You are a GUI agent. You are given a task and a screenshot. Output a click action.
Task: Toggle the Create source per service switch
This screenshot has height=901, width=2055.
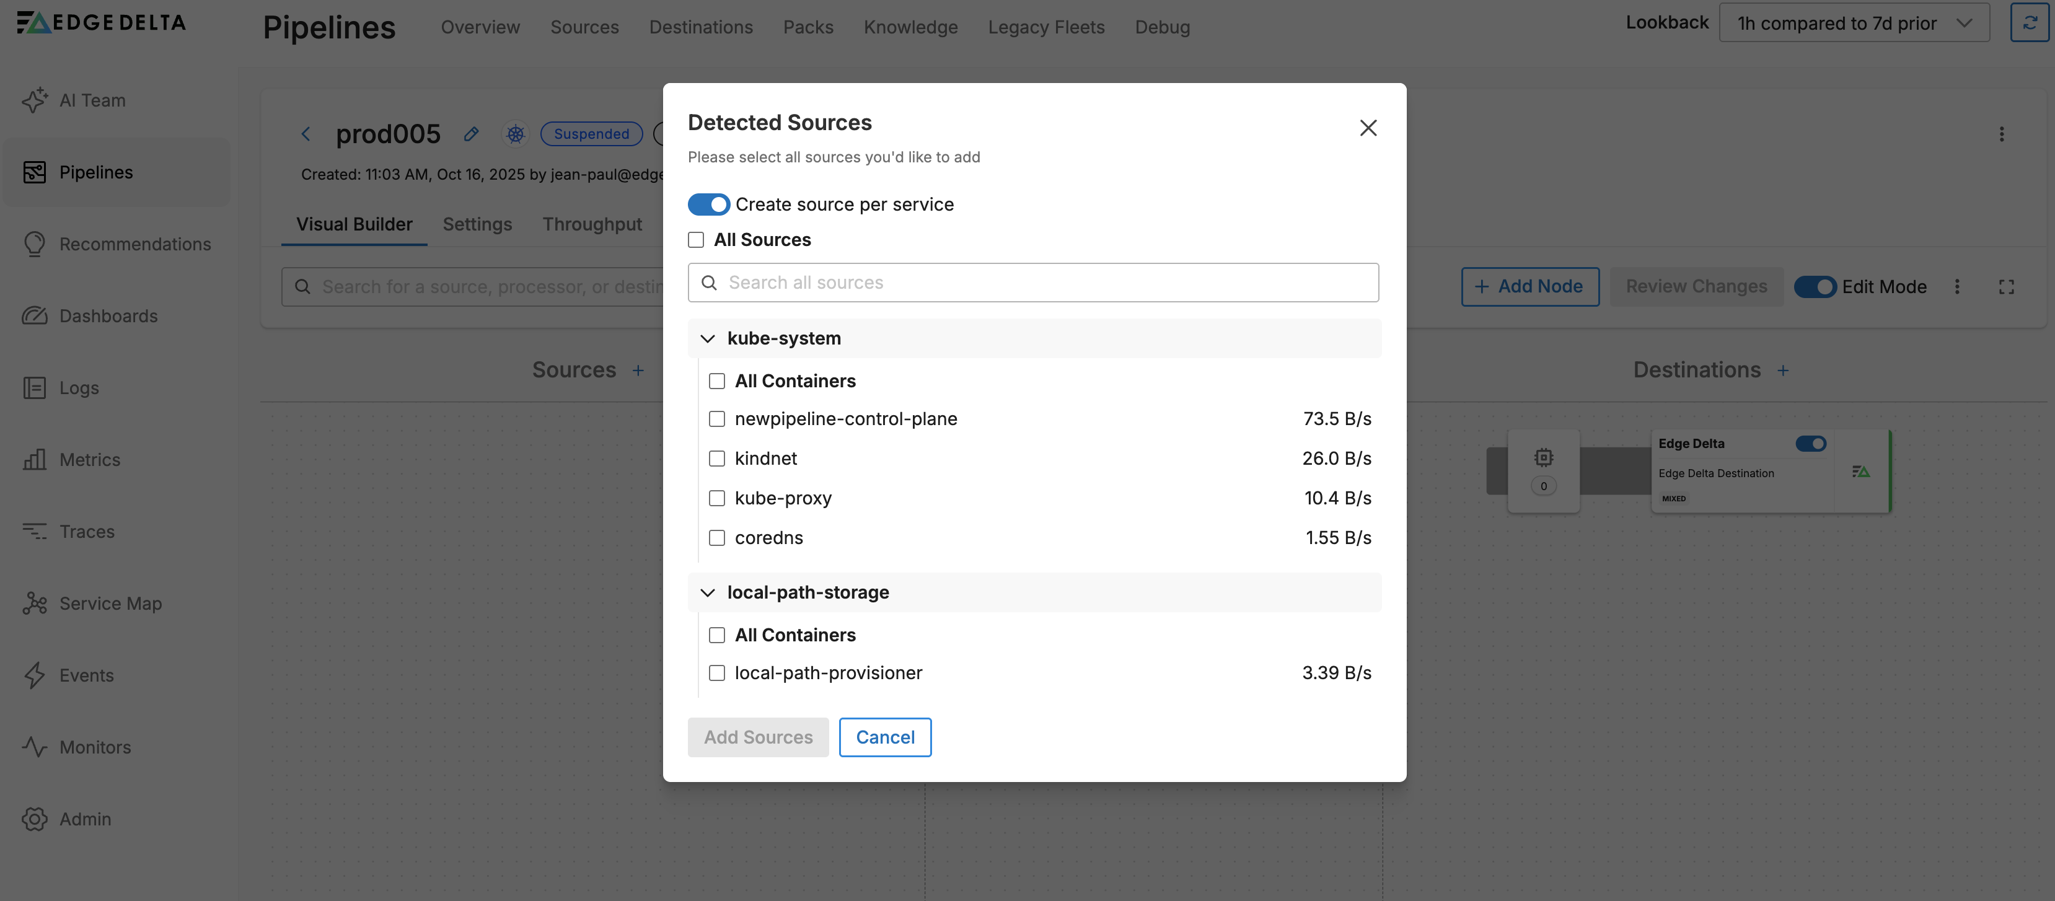click(x=708, y=205)
